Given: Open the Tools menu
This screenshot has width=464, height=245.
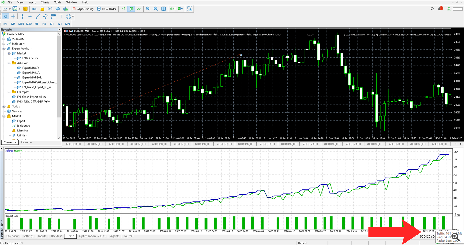Looking at the screenshot, I should pos(58,2).
